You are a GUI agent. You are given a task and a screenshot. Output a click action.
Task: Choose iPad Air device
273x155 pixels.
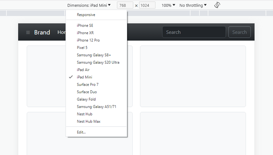[96, 70]
